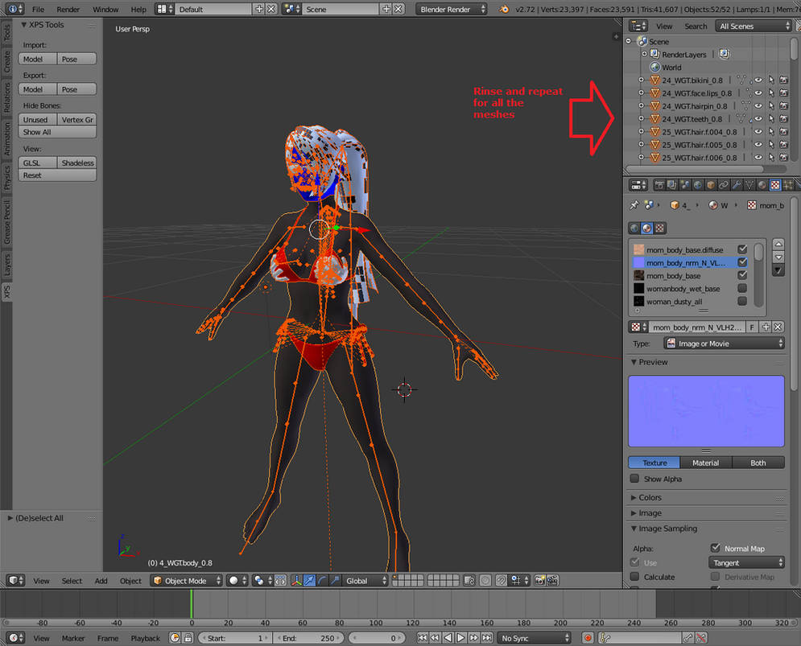Open the Tangent normal space dropdown
Viewport: 801px width, 646px height.
coord(746,563)
